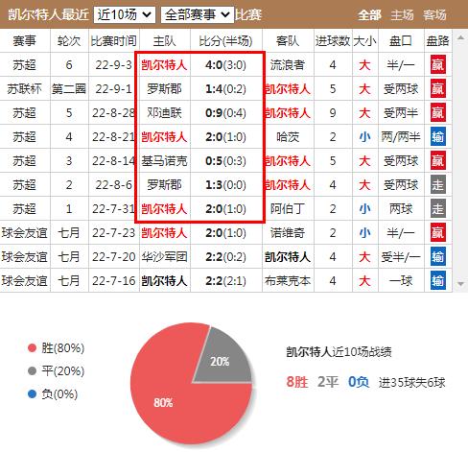Click the 赢 badge in the 22-9-3 row

pos(437,65)
